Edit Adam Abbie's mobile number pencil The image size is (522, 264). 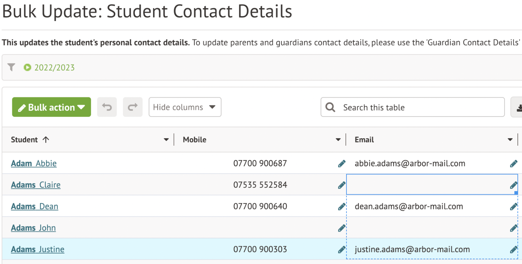pos(342,164)
